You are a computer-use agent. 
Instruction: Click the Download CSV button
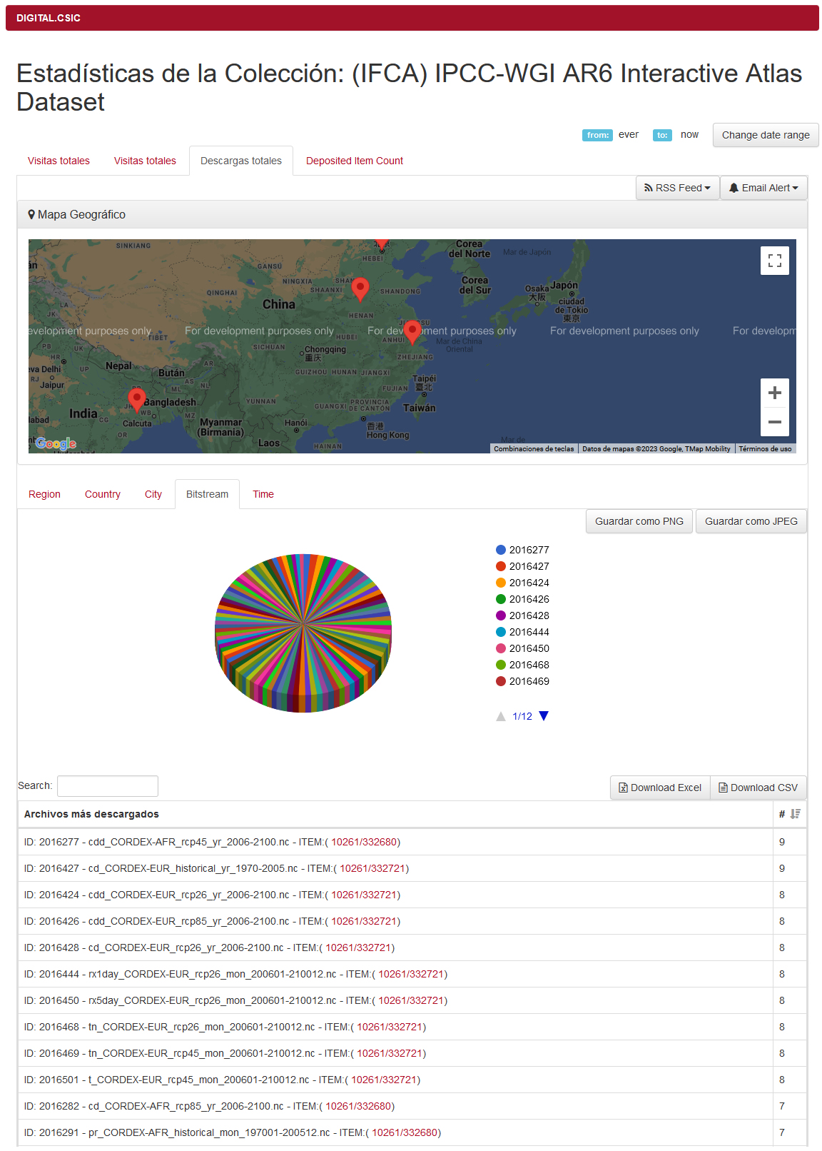tap(758, 788)
